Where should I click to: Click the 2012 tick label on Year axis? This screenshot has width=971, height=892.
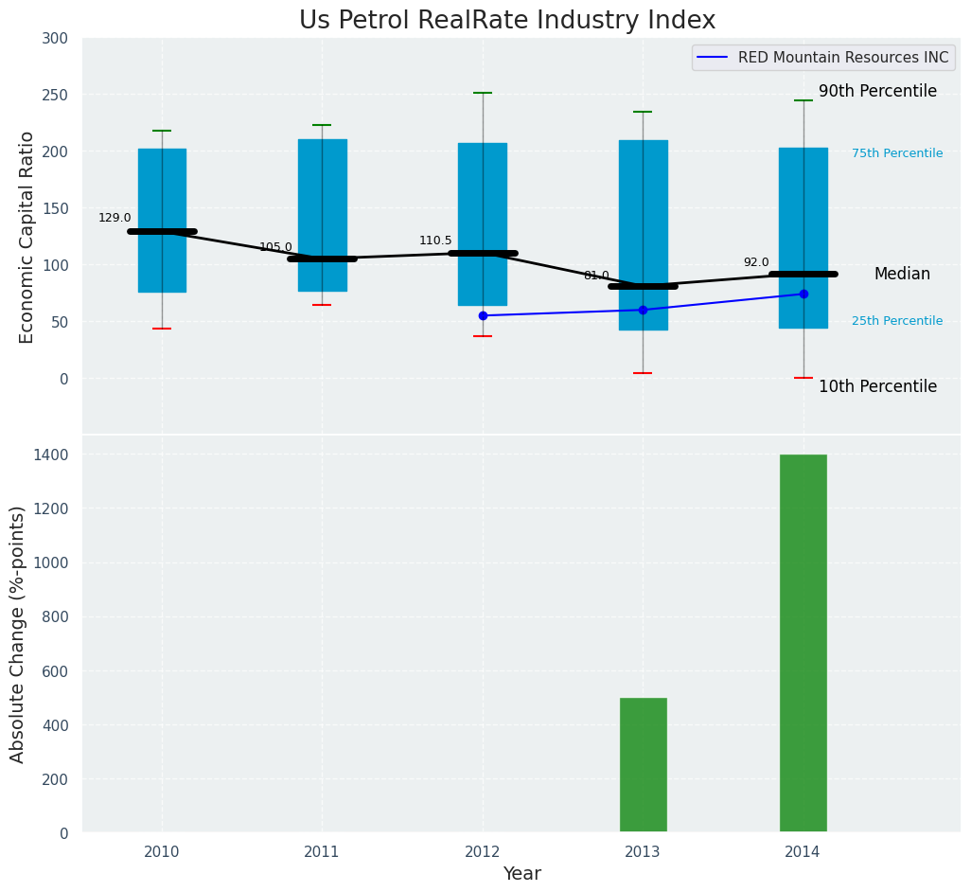tap(483, 852)
